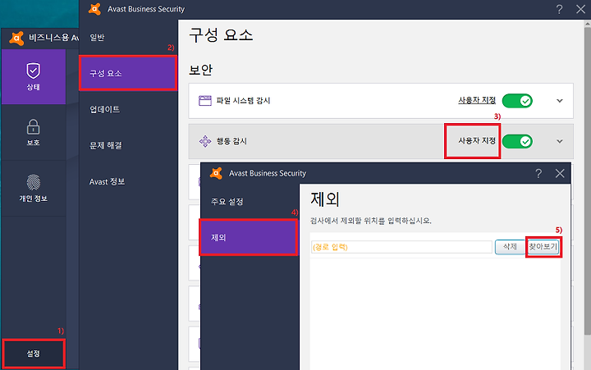This screenshot has height=370, width=591.
Task: Open help in the 제외 dialog
Action: [x=538, y=173]
